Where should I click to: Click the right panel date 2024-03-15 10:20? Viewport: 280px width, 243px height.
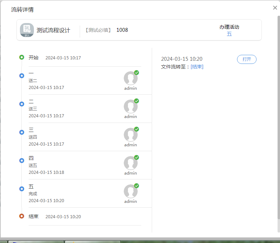click(x=182, y=59)
